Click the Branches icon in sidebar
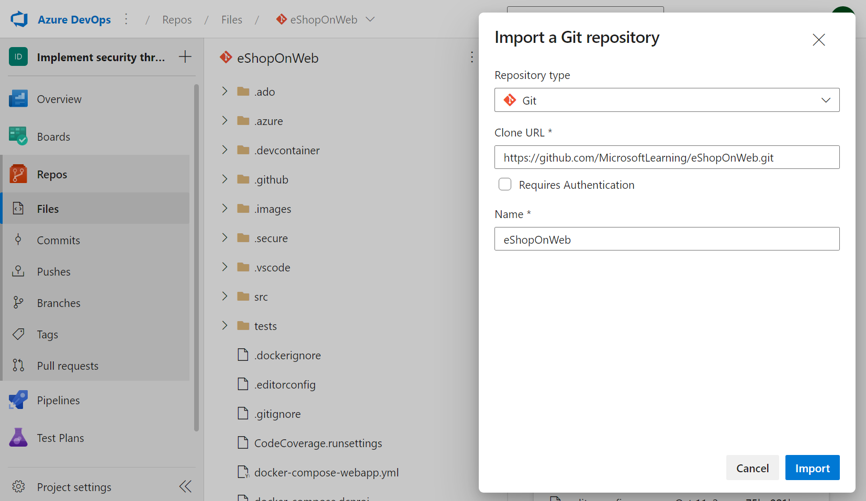The width and height of the screenshot is (866, 501). coord(18,303)
